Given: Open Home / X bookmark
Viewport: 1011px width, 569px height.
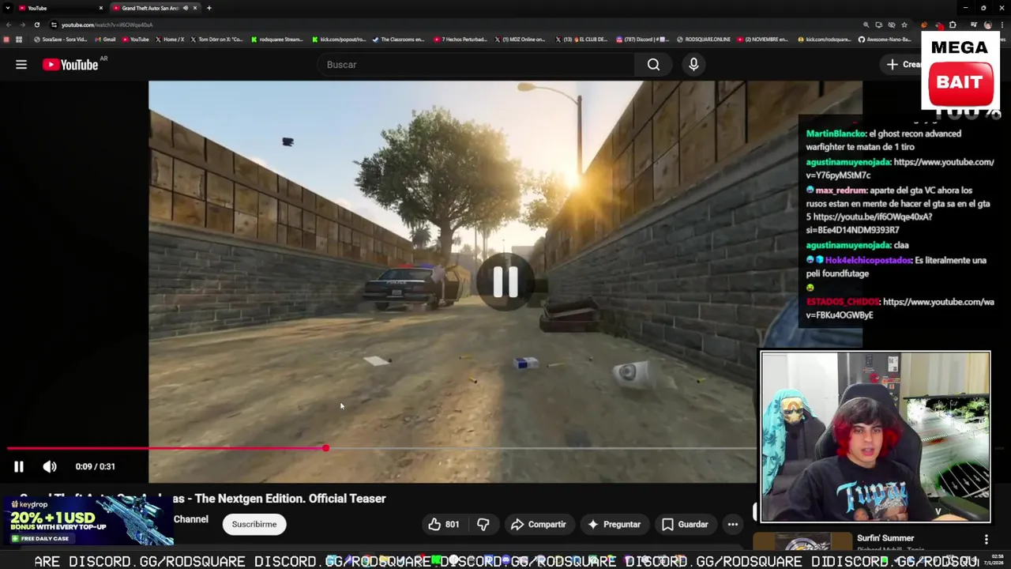Looking at the screenshot, I should tap(169, 40).
